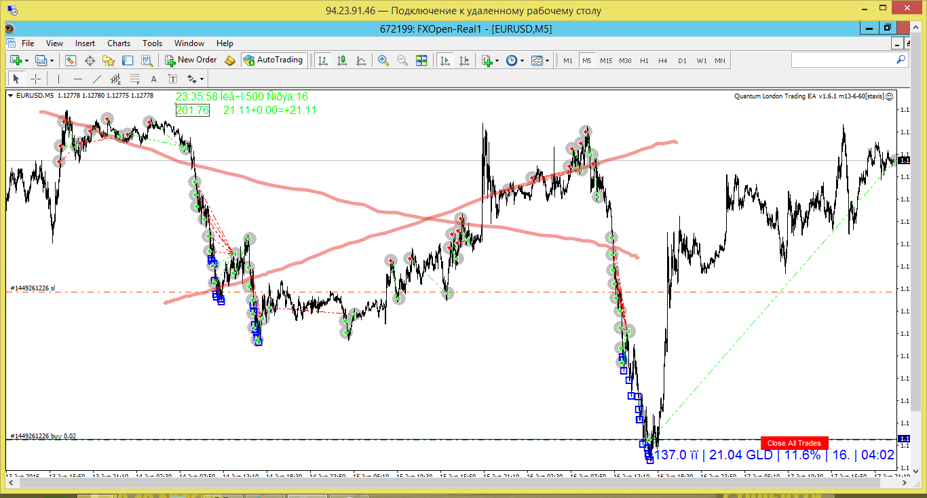Select the M30 timeframe button
The height and width of the screenshot is (498, 927).
(x=625, y=60)
